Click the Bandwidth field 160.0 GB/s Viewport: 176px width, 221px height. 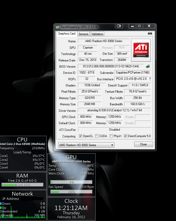tap(138, 104)
